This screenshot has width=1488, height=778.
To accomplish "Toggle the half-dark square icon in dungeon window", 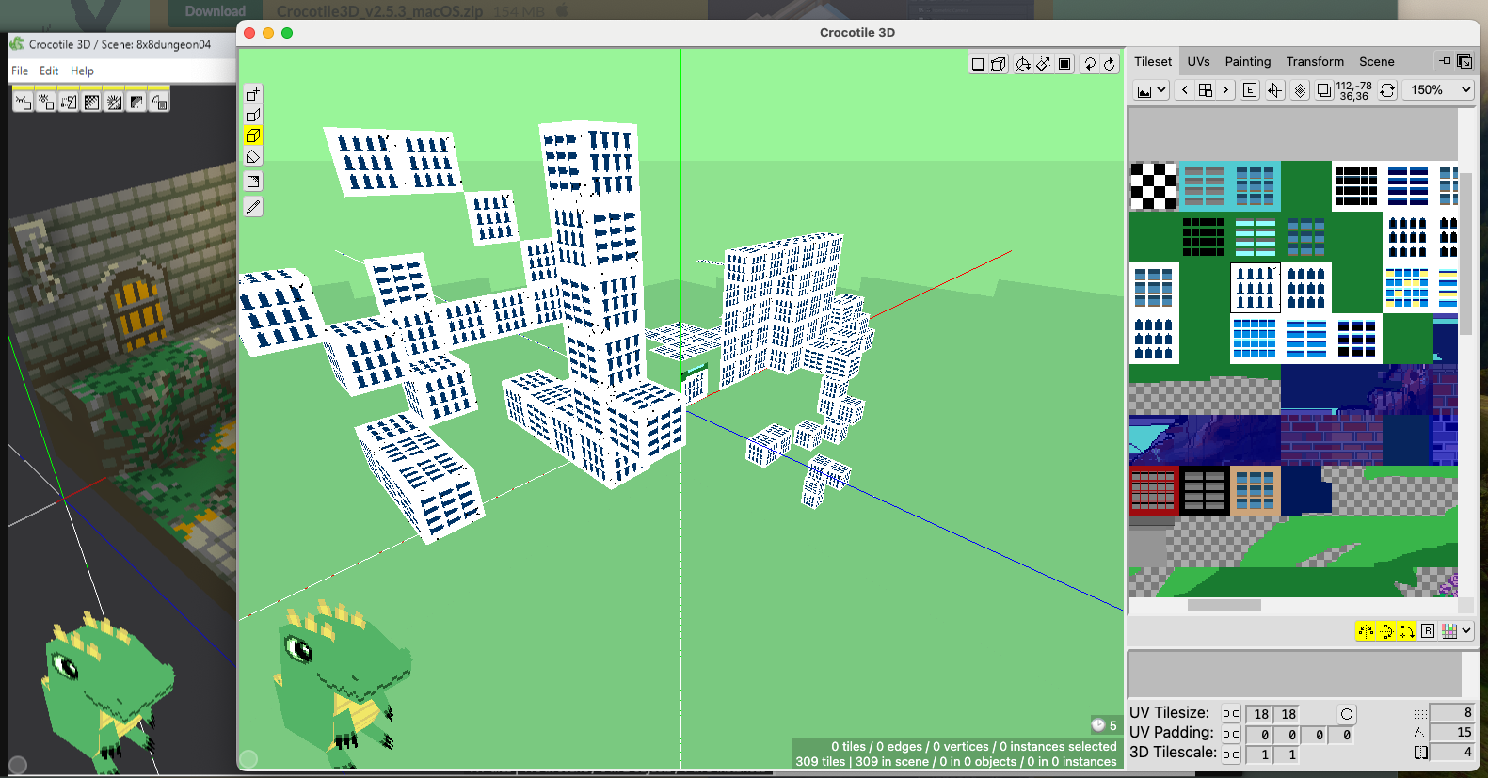I will point(136,102).
